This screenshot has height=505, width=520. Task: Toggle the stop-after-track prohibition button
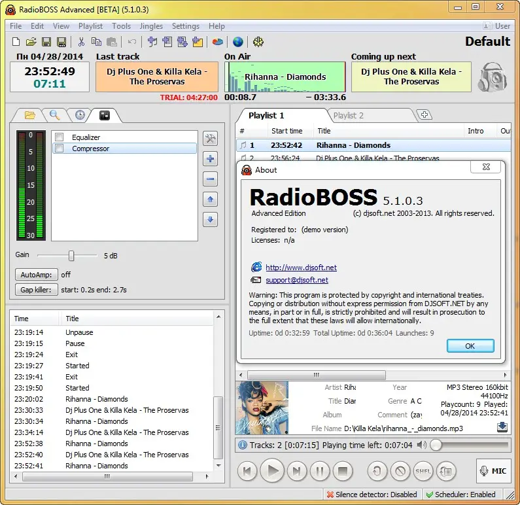[x=400, y=471]
